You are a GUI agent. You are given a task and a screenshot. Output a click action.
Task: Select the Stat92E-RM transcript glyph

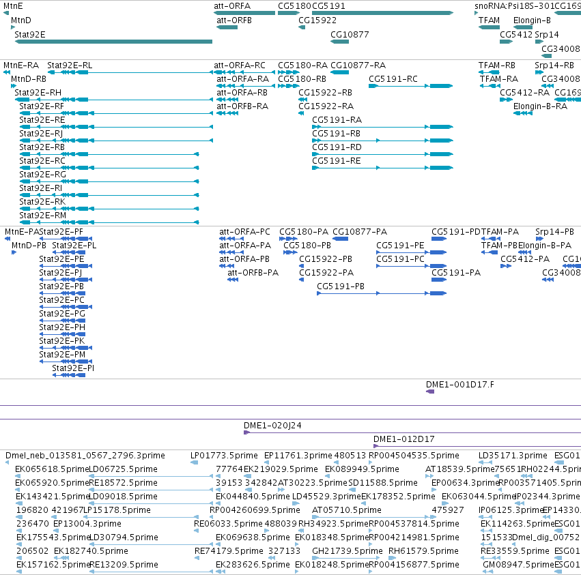click(x=109, y=222)
